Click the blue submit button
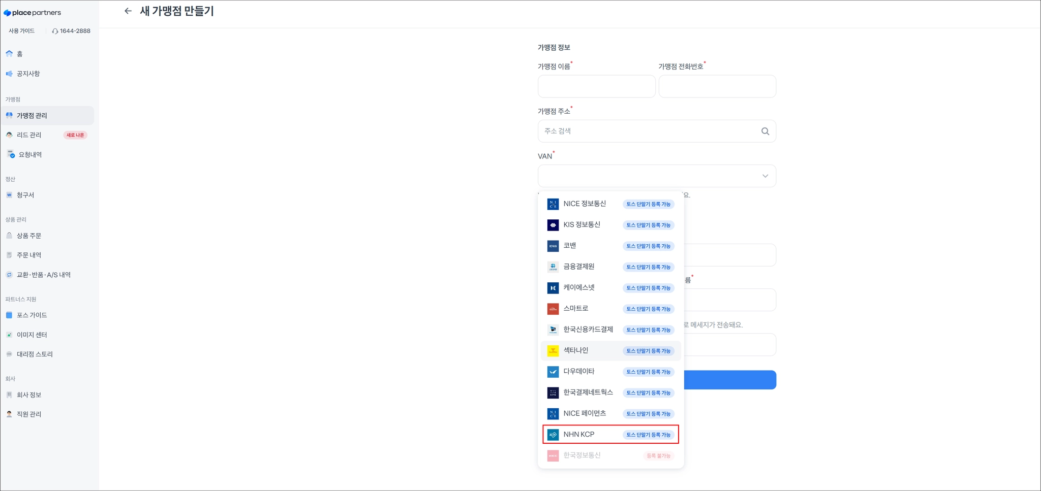 730,380
